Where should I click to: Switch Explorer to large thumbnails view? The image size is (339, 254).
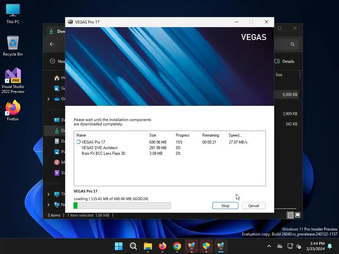point(298,215)
